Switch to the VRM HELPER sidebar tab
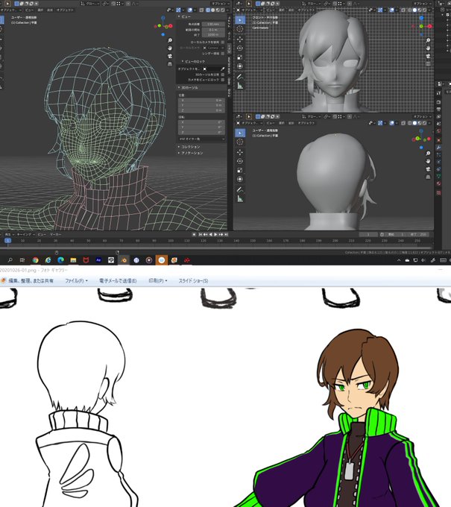 229,64
